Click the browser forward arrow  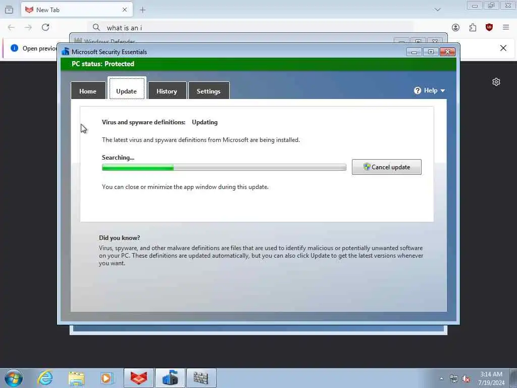click(28, 27)
